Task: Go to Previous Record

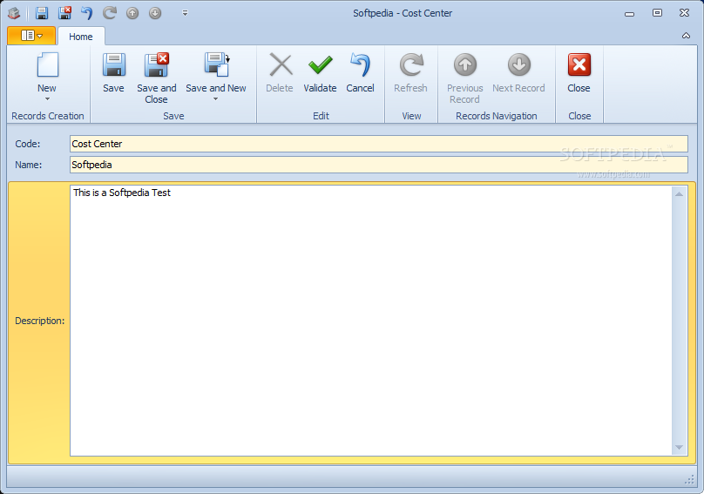Action: (x=464, y=78)
